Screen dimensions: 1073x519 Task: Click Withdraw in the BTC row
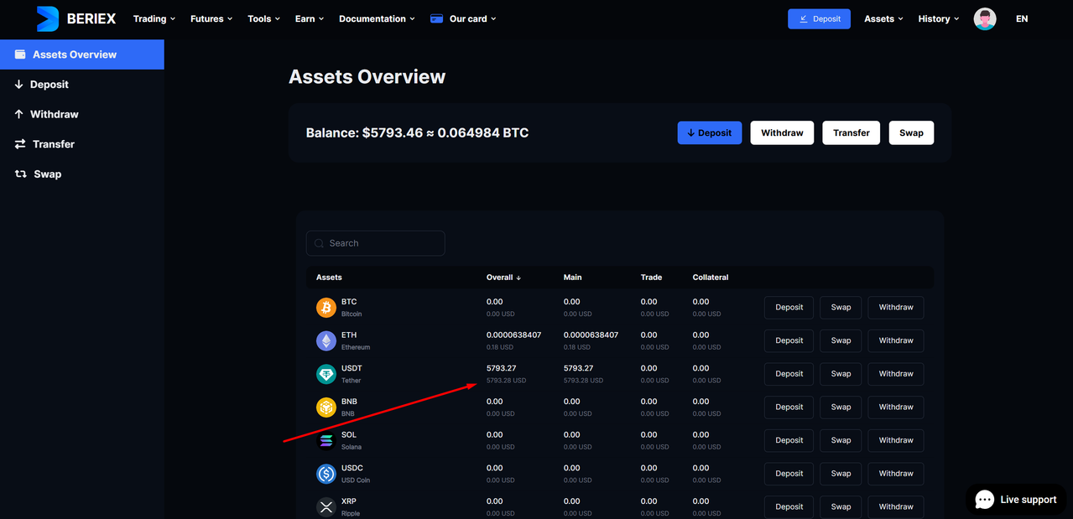[x=896, y=308]
